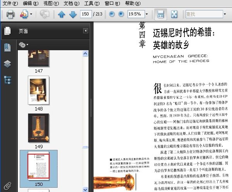This screenshot has height=192, width=232.
Task: Click the golden sword hilt image
Action: (x=114, y=182)
